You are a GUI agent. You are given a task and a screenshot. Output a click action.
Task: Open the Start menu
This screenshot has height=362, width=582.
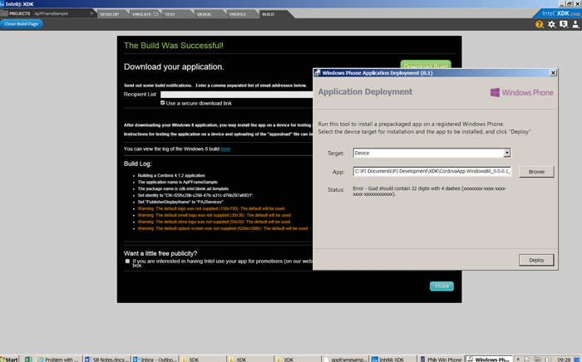10,359
